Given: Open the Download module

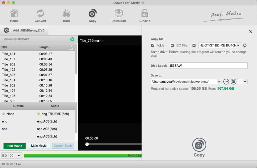Looking at the screenshot, I should 118,15.
